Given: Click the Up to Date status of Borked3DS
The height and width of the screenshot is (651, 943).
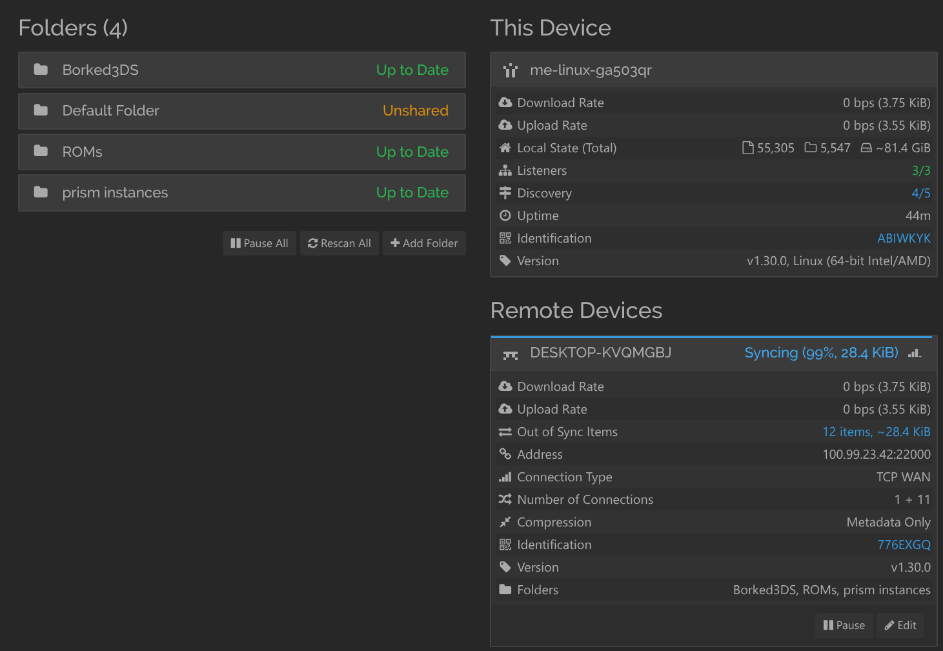Looking at the screenshot, I should [x=412, y=70].
